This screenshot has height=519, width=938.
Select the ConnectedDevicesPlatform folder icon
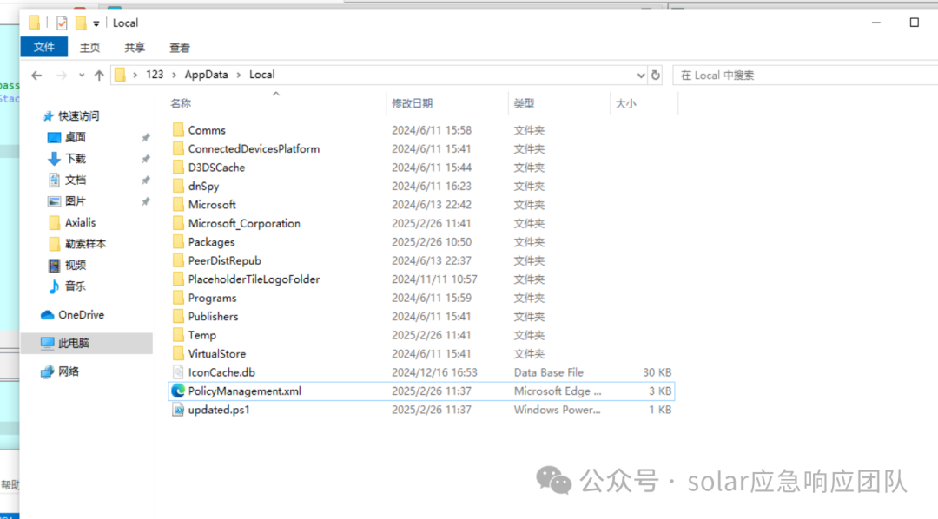coord(178,148)
